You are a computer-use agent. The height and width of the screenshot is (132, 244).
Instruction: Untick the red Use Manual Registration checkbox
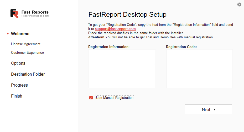click(91, 98)
